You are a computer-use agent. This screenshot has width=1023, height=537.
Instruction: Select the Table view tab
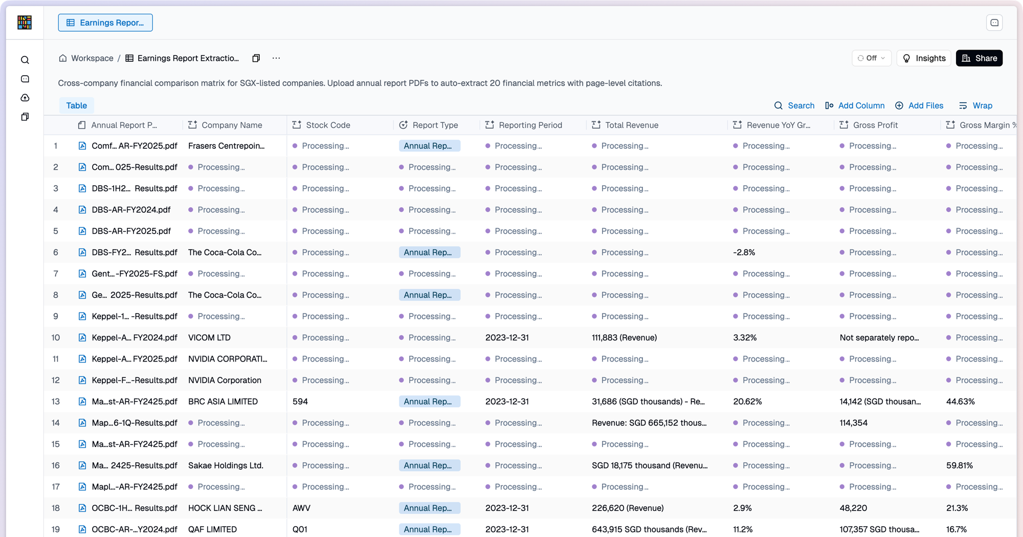pyautogui.click(x=76, y=105)
